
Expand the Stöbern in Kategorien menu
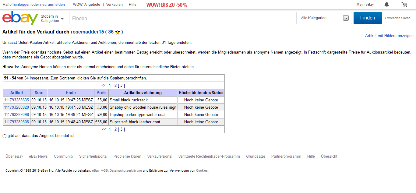[52, 19]
